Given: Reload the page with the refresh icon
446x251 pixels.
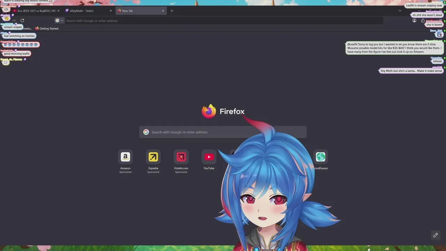Looking at the screenshot, I should pos(22,21).
